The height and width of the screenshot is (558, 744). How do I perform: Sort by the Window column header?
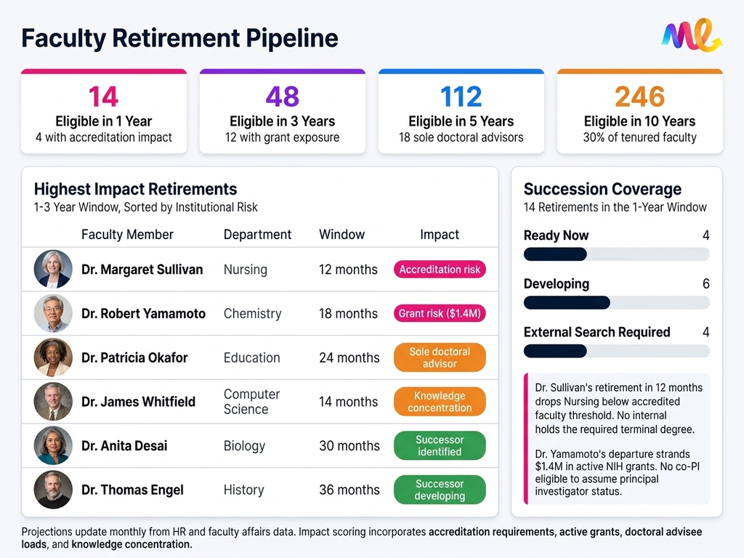341,235
